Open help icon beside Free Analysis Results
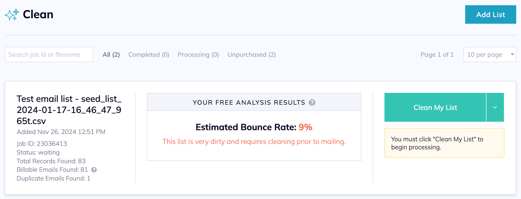This screenshot has height=199, width=521. click(312, 102)
